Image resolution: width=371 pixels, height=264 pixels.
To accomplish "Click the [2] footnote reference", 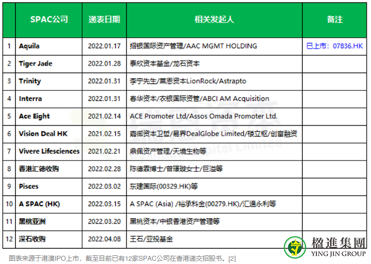I will tap(232, 259).
